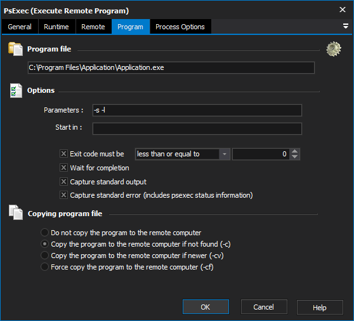Click the Program file path field

pos(171,67)
